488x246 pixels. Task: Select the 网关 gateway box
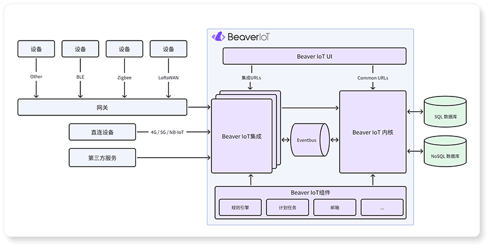point(102,107)
